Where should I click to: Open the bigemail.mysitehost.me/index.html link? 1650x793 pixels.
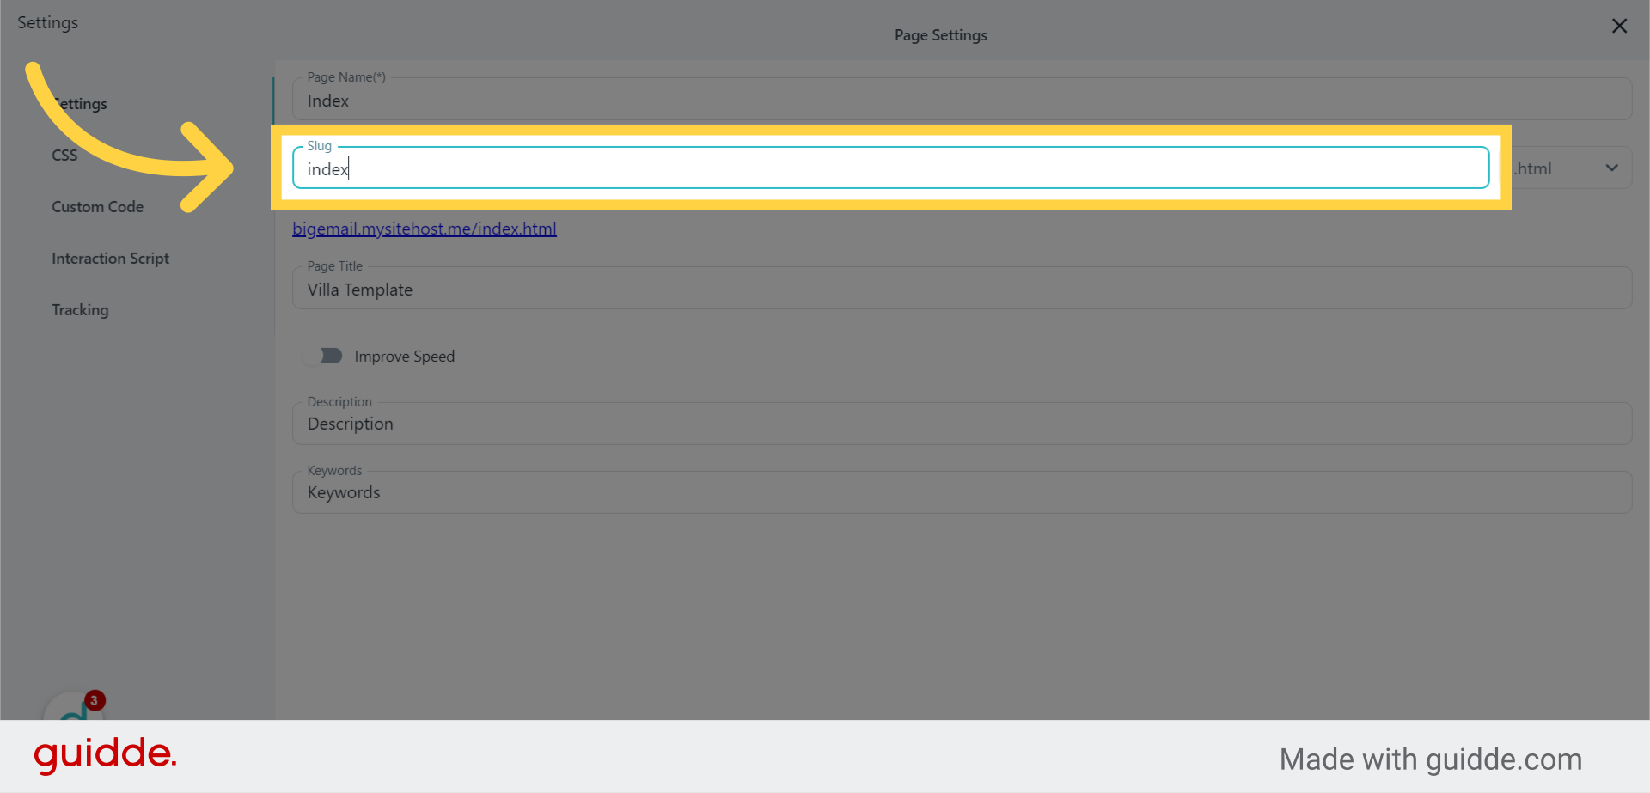(425, 229)
